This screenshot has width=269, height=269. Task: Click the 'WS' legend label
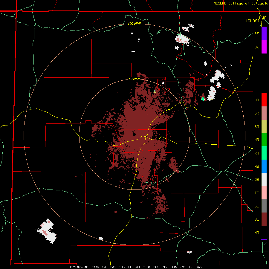[x=257, y=166]
